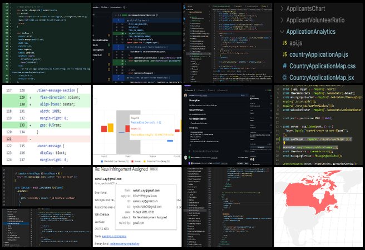Image resolution: width=365 pixels, height=250 pixels.
Task: Click the yellow lightbulb quick-fix icon in code
Action: [284, 143]
